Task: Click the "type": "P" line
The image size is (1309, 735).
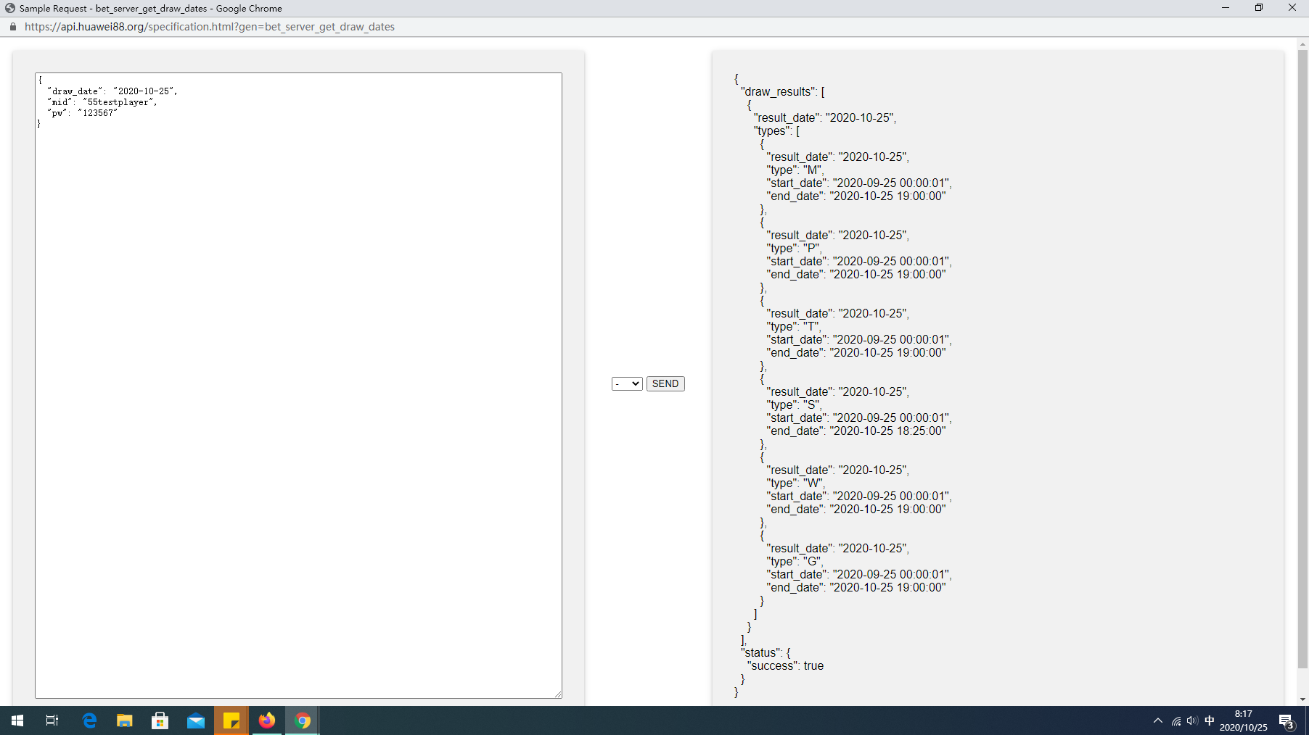Action: 794,249
